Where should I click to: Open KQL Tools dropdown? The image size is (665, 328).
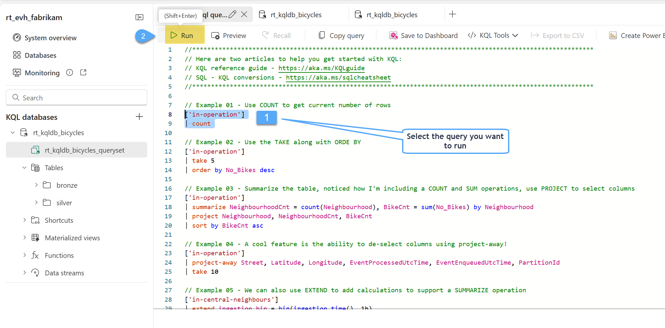coord(493,35)
